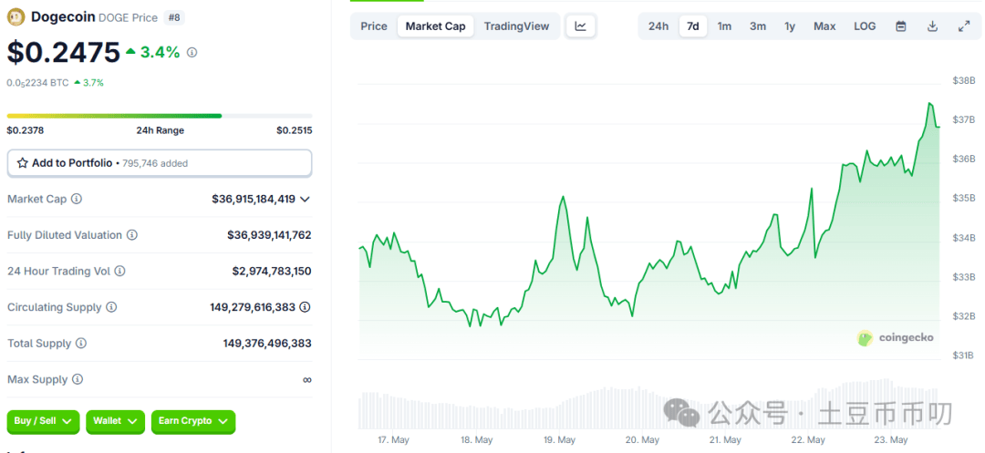The width and height of the screenshot is (985, 453).
Task: Select the 1y time range
Action: coord(790,26)
